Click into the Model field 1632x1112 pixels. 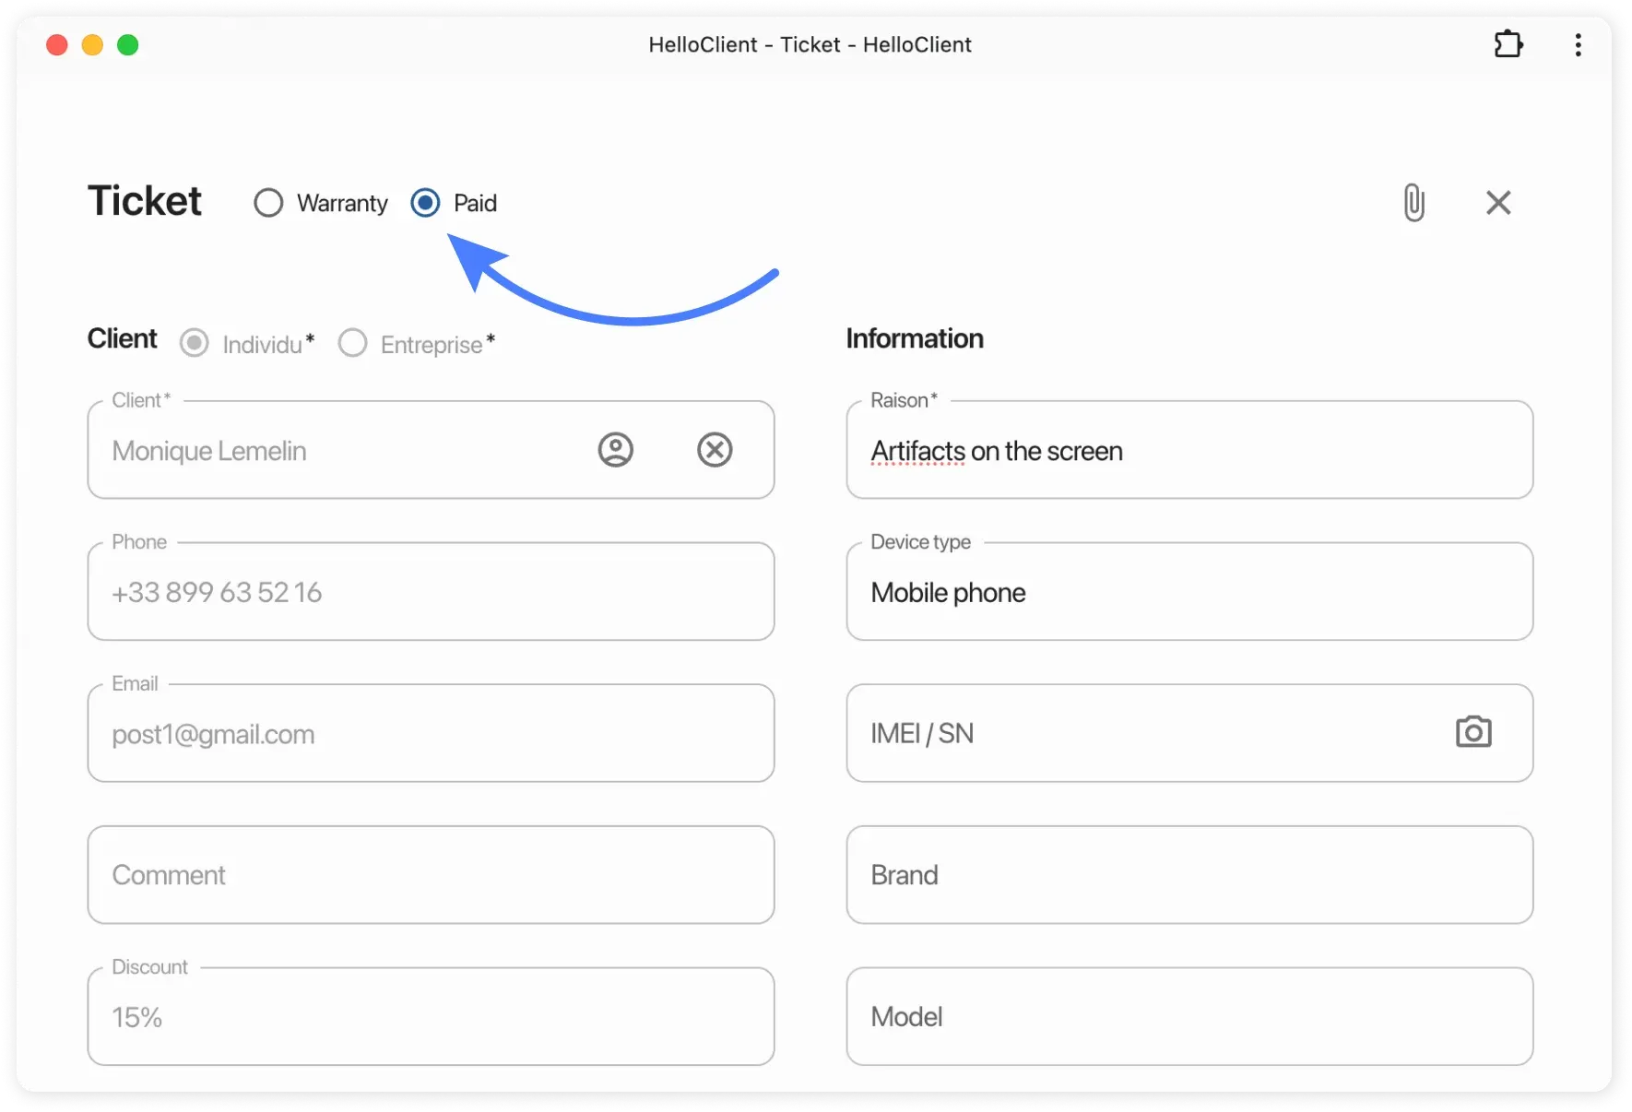pyautogui.click(x=1189, y=1016)
